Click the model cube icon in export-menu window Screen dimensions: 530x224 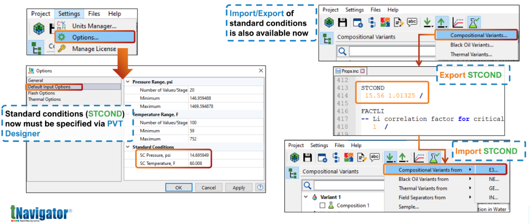point(329,22)
